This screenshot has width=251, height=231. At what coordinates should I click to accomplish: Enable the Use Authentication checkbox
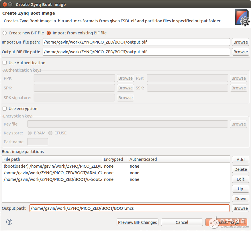[5, 63]
